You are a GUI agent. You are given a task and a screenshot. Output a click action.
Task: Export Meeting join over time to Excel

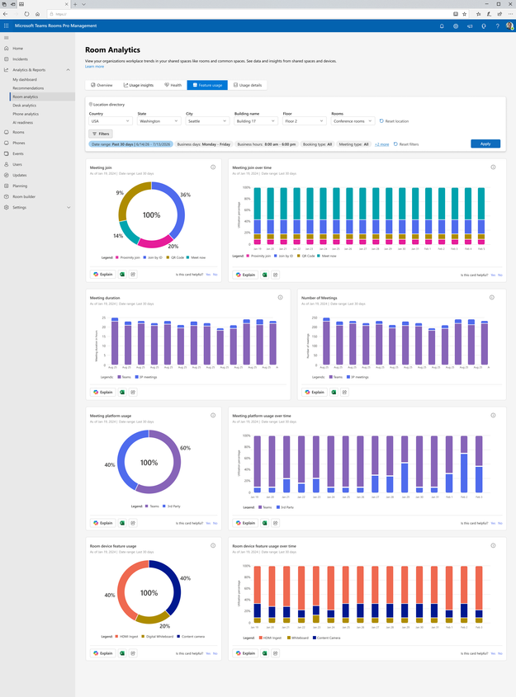pos(265,275)
